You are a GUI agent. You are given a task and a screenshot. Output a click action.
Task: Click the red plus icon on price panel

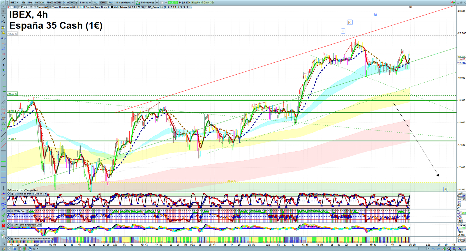click(8, 7)
